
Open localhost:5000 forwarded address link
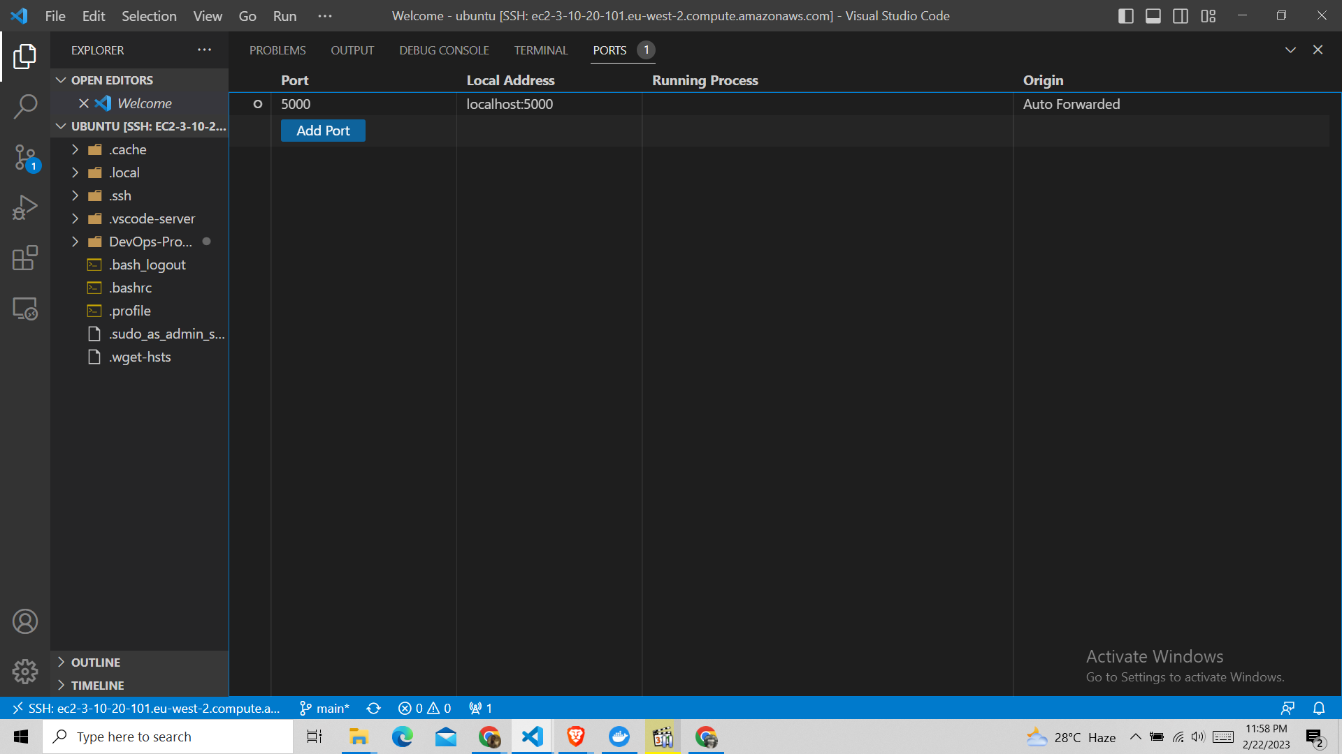point(510,103)
